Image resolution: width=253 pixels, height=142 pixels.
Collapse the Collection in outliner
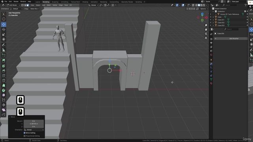tap(213, 11)
